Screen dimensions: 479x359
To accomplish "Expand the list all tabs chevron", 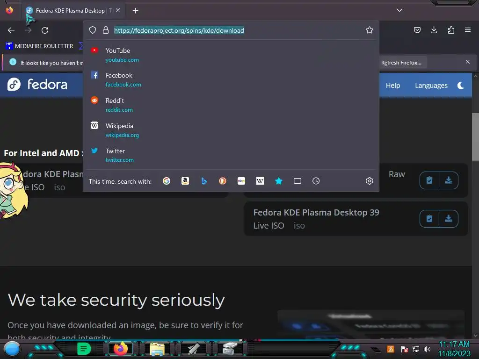I will click(399, 10).
